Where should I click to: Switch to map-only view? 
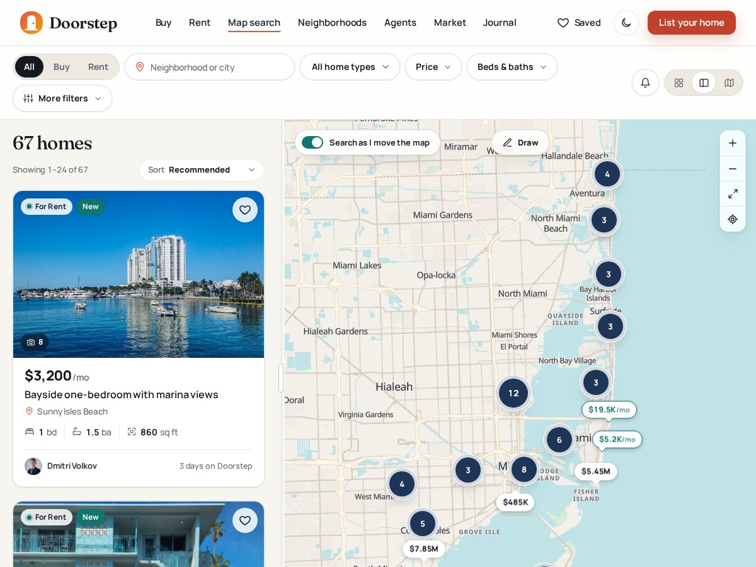click(729, 83)
